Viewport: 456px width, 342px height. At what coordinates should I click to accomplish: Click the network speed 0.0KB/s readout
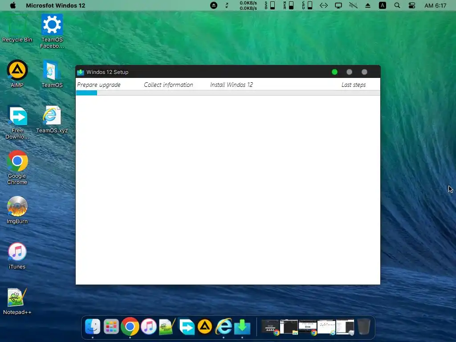(248, 5)
